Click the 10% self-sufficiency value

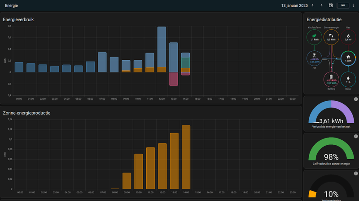331,194
